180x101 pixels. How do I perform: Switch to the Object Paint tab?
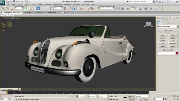pyautogui.click(x=52, y=12)
